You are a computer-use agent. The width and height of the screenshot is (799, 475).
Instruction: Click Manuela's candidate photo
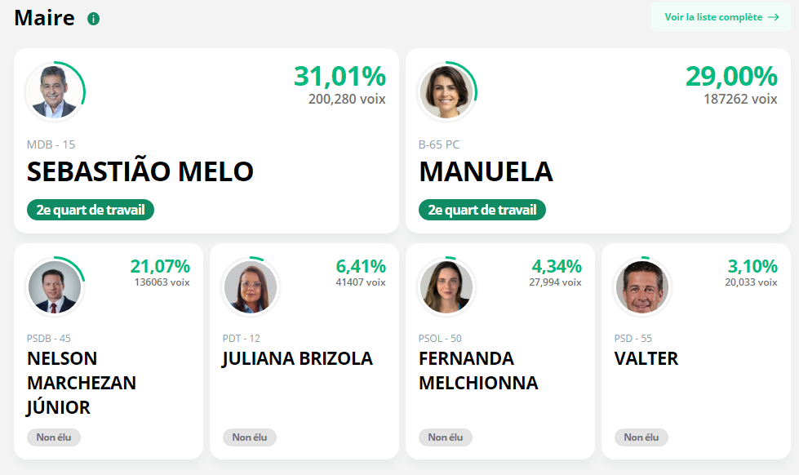click(447, 91)
